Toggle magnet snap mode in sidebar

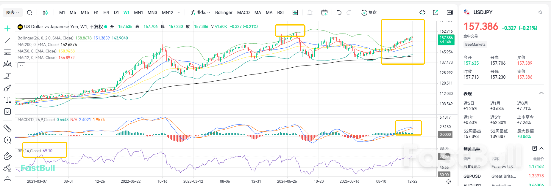[7, 156]
